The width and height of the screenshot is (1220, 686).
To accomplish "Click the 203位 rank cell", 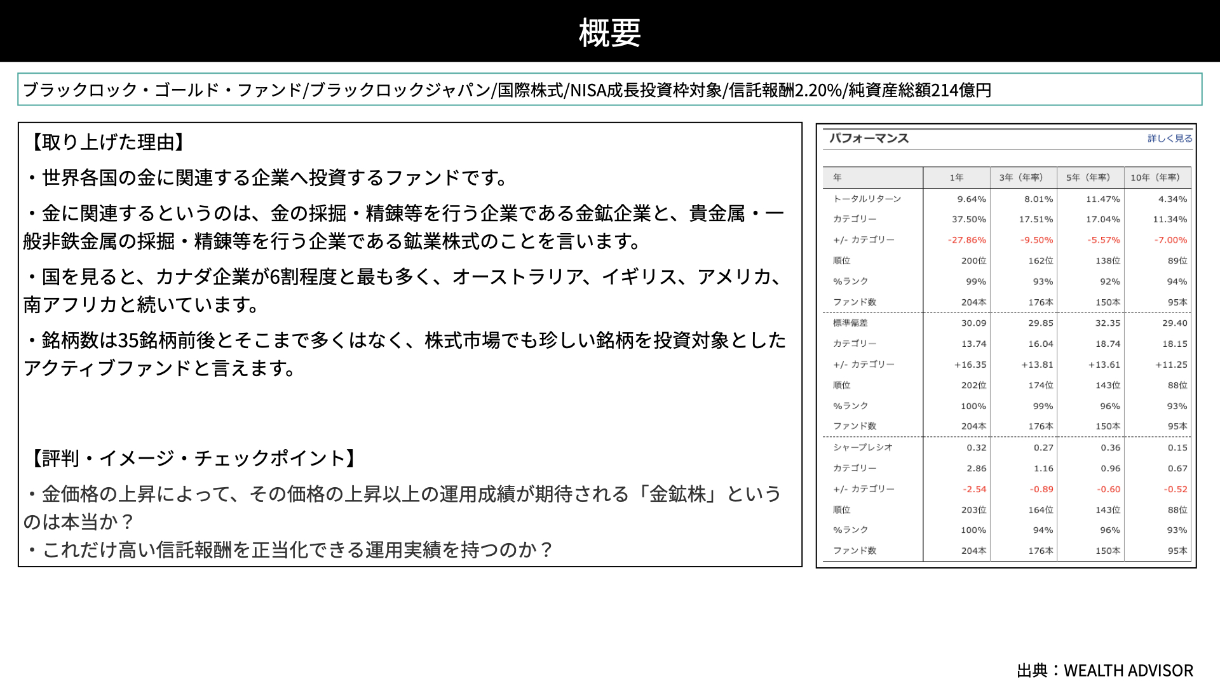I will [x=973, y=509].
